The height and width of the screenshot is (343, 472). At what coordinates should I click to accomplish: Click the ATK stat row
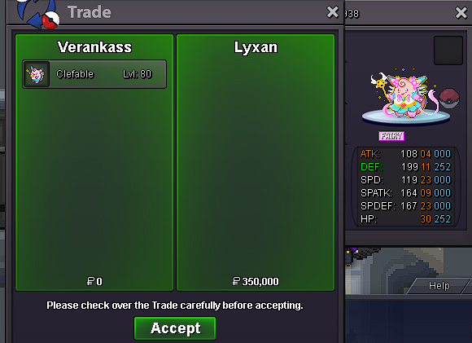(405, 154)
